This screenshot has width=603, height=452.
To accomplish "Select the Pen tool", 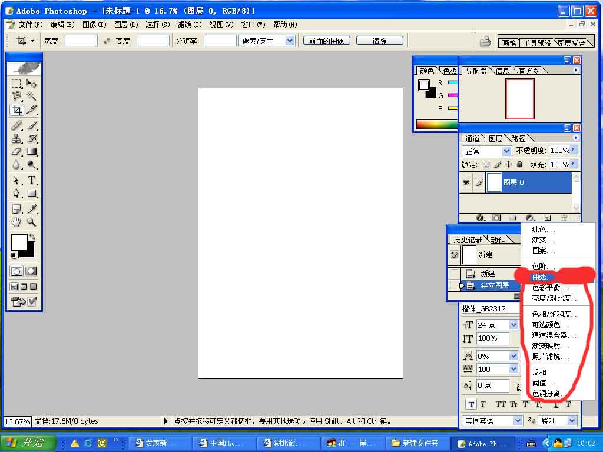I will point(16,193).
